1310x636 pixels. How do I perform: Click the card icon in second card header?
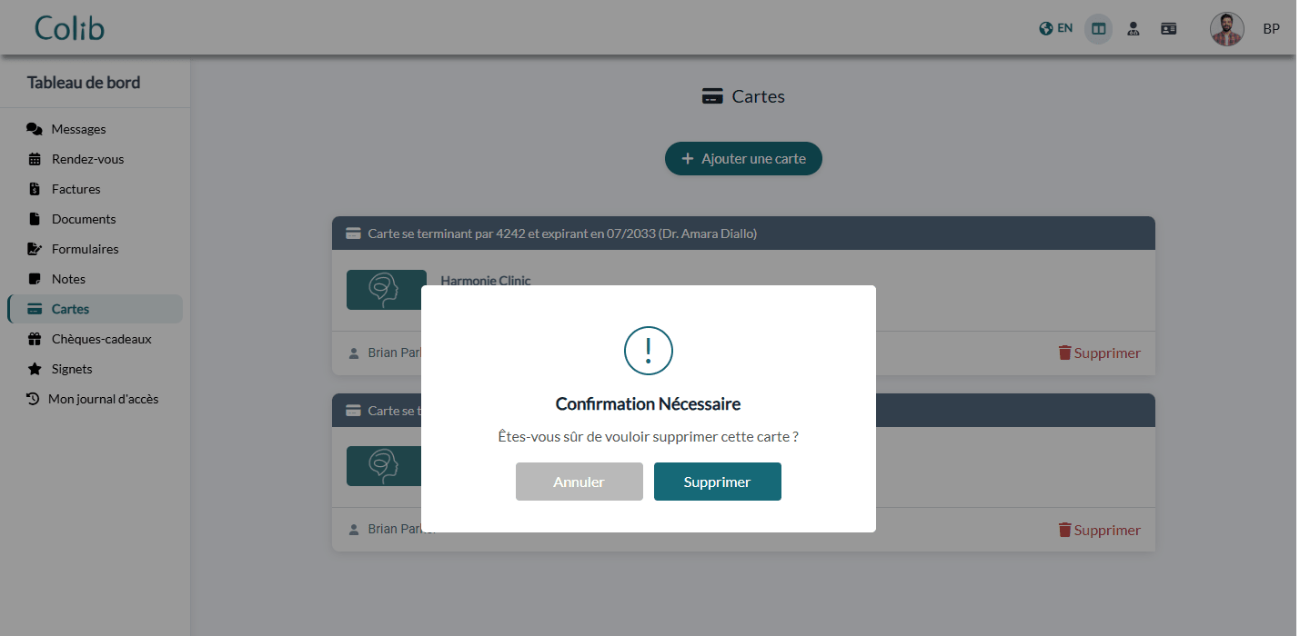pos(354,411)
